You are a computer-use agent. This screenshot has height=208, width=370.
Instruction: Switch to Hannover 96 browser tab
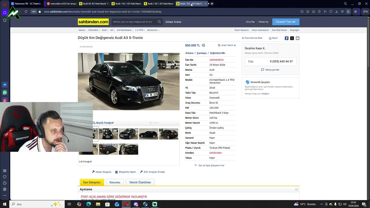pyautogui.click(x=27, y=4)
